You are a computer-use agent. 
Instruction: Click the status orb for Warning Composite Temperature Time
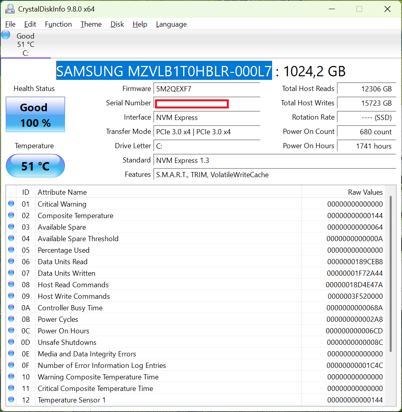(11, 376)
